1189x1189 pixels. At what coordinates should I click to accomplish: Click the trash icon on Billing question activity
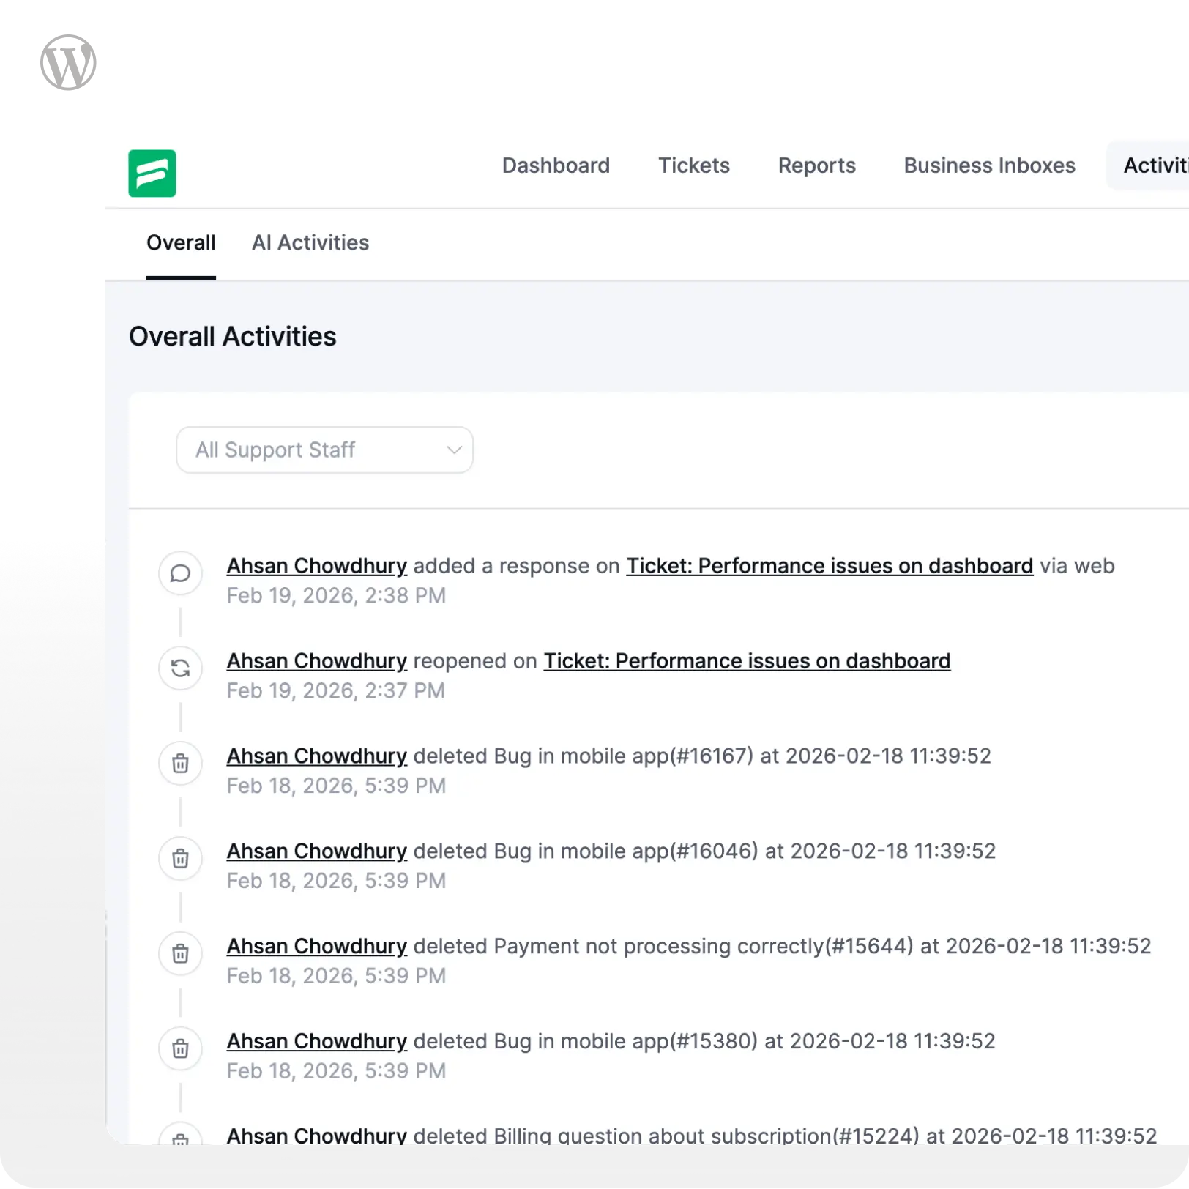[180, 1141]
